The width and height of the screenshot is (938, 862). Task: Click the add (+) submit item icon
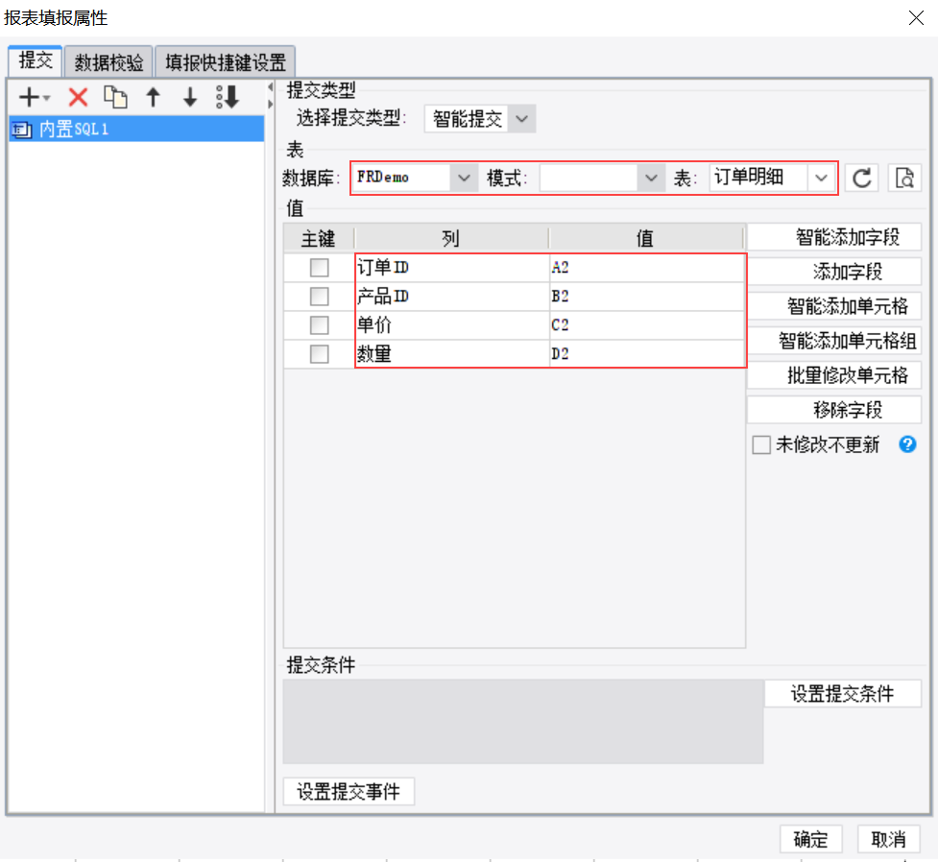[29, 97]
